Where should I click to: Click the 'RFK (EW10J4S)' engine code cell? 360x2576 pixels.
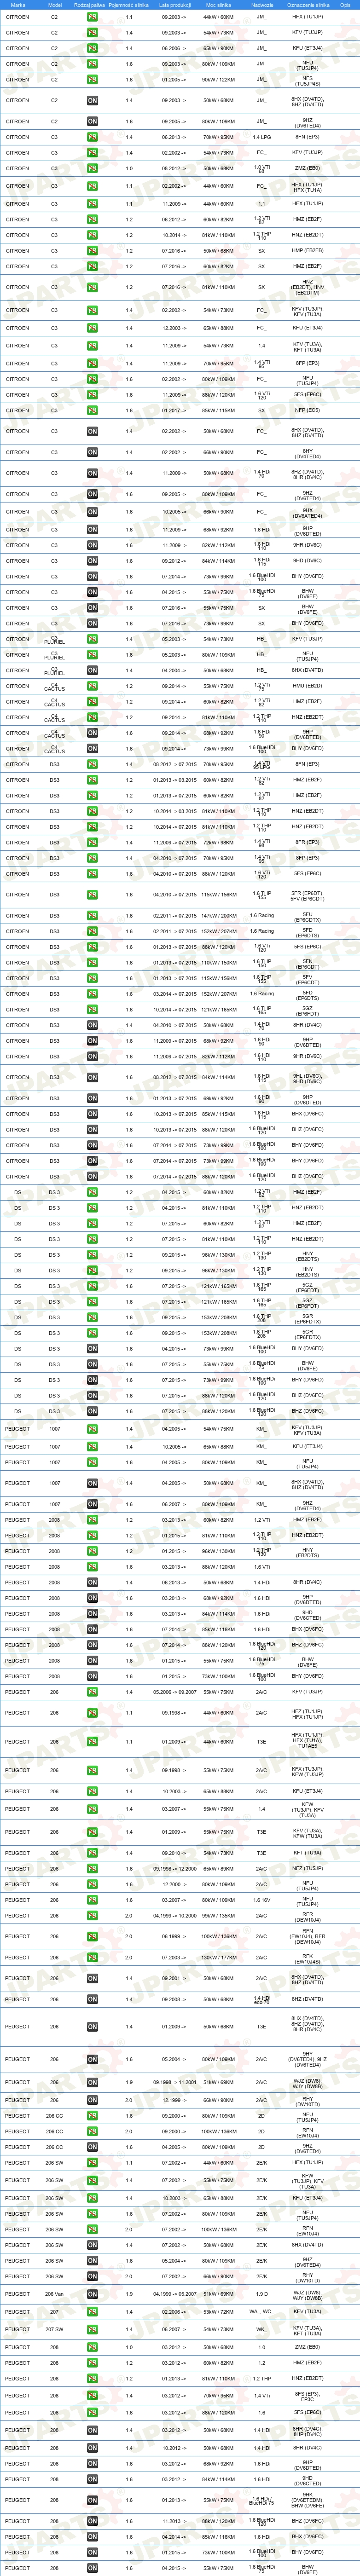(307, 1958)
